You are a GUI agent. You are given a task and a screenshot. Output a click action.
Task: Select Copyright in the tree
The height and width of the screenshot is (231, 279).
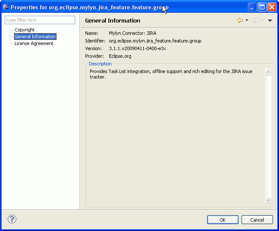click(x=25, y=30)
